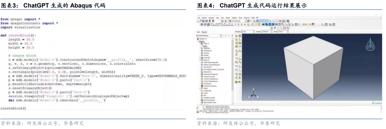The height and width of the screenshot is (129, 386).
Task: Select Materials in the model tree
Action: [207, 48]
